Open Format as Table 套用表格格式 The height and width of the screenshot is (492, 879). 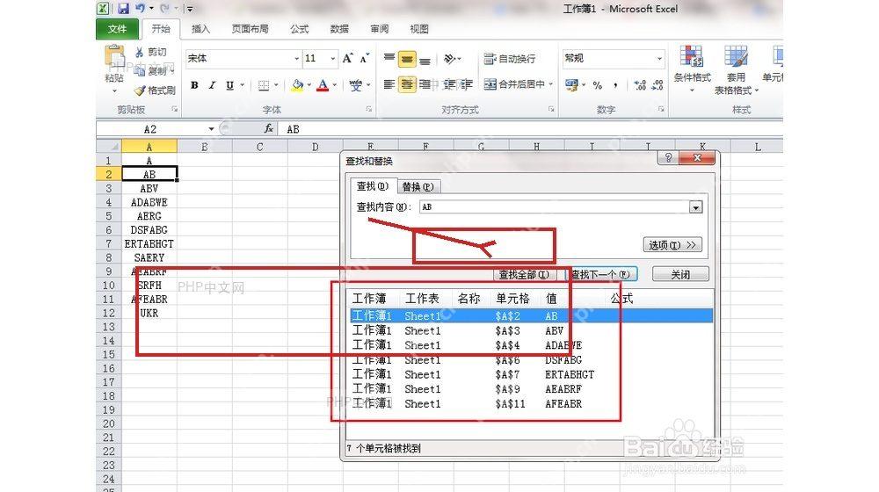point(736,70)
